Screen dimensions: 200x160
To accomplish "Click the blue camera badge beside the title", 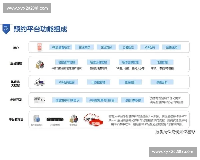I will [6, 29].
